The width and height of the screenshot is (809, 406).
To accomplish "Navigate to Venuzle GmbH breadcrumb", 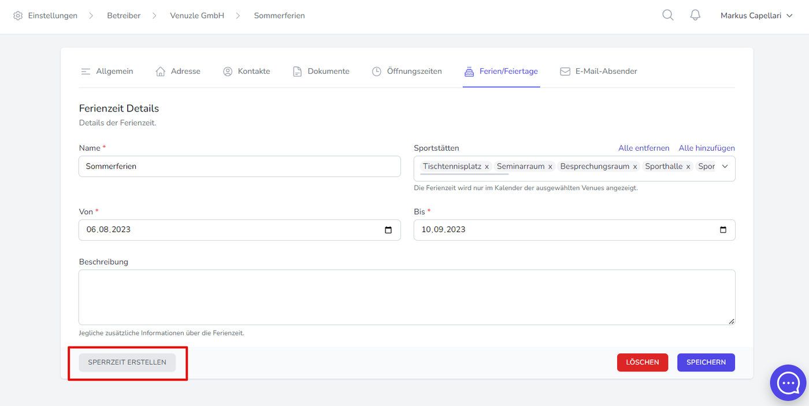I will coord(197,16).
